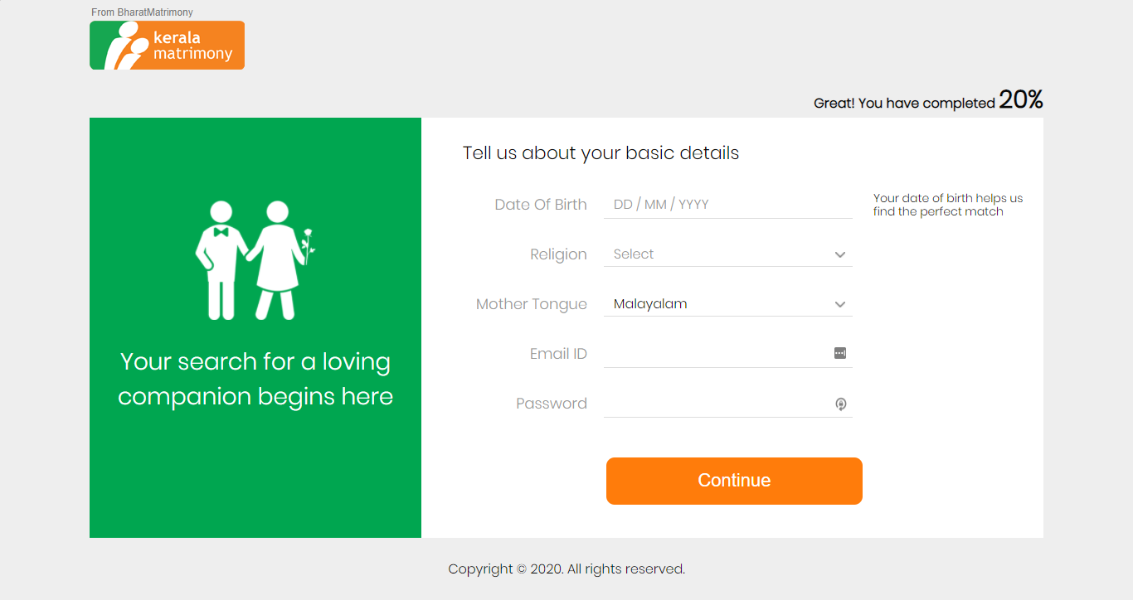Click the Mother Tongue label
The height and width of the screenshot is (600, 1133).
tap(531, 304)
